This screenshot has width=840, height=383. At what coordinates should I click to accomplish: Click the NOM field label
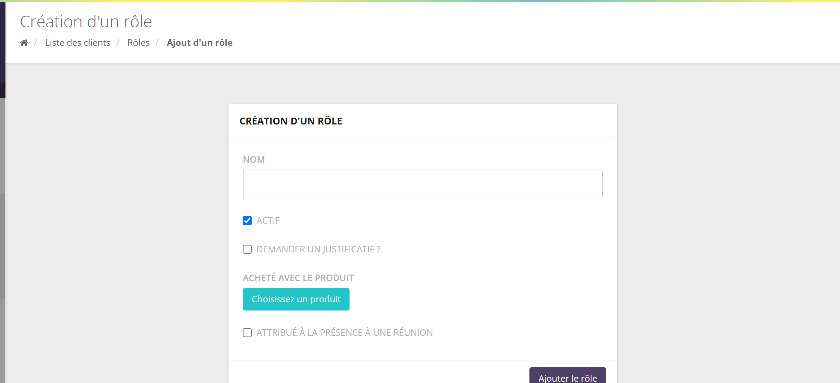pos(254,160)
